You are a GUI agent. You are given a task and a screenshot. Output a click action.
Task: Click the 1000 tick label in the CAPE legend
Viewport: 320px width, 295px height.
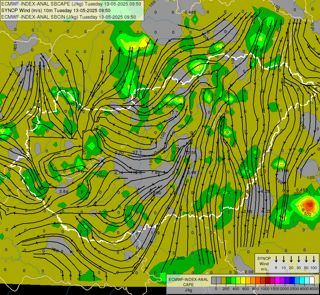click(265, 289)
